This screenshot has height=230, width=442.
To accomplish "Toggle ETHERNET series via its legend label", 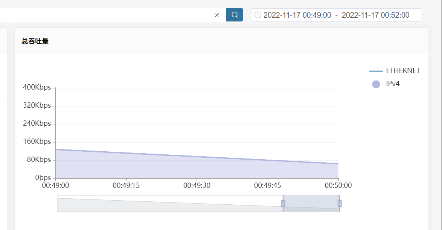I will click(x=403, y=71).
